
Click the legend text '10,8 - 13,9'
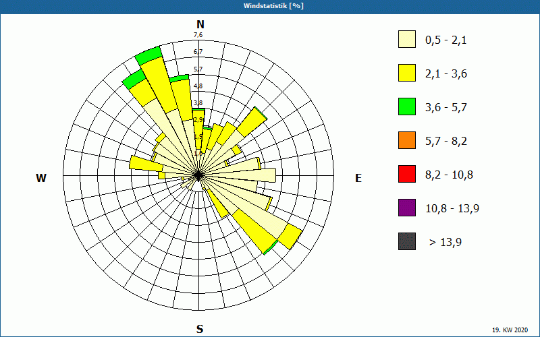tap(452, 209)
